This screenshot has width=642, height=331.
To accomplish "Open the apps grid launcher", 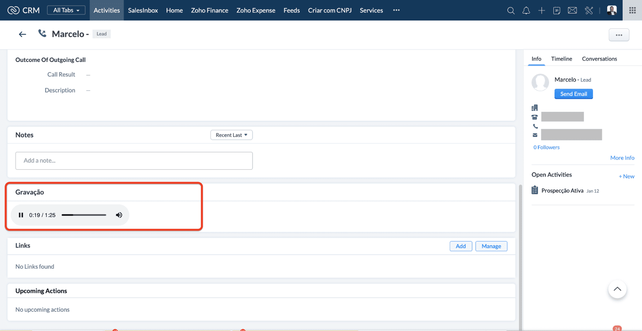I will [632, 10].
